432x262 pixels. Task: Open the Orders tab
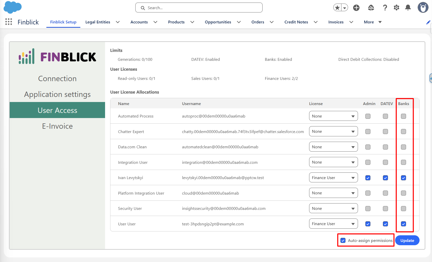(258, 22)
